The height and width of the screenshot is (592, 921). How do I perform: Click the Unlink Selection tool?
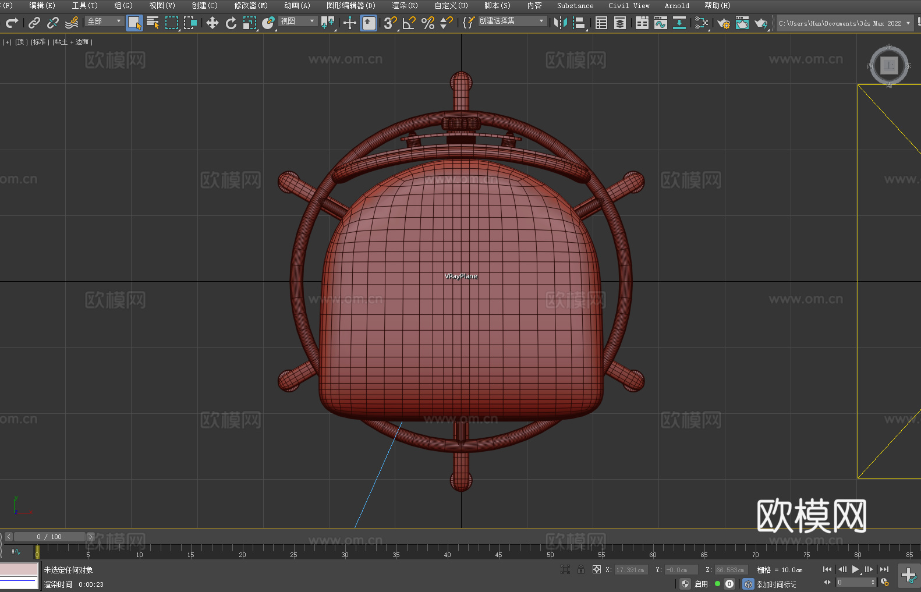(x=53, y=23)
